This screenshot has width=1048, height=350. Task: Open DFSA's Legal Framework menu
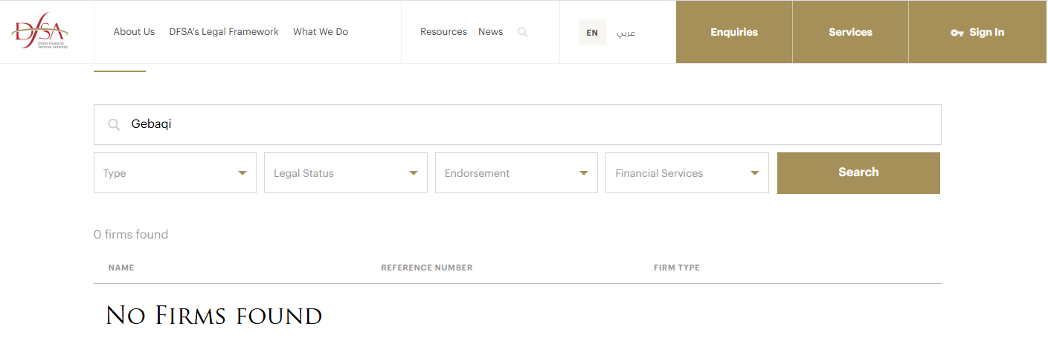pos(224,32)
